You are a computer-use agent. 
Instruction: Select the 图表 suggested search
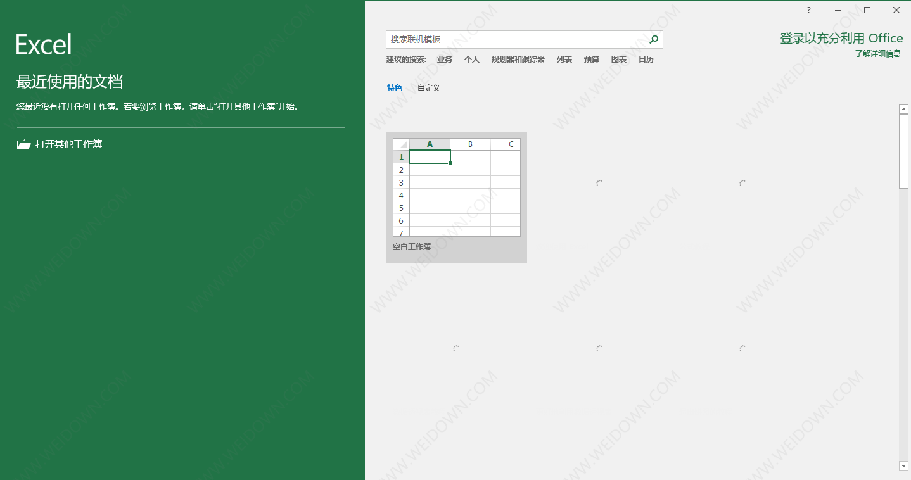click(619, 60)
